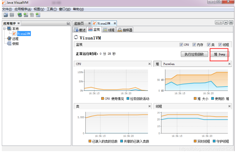This screenshot has height=154, width=236.
Task: Click the Load snapshot toolbar icon
Action: (x=6, y=15)
